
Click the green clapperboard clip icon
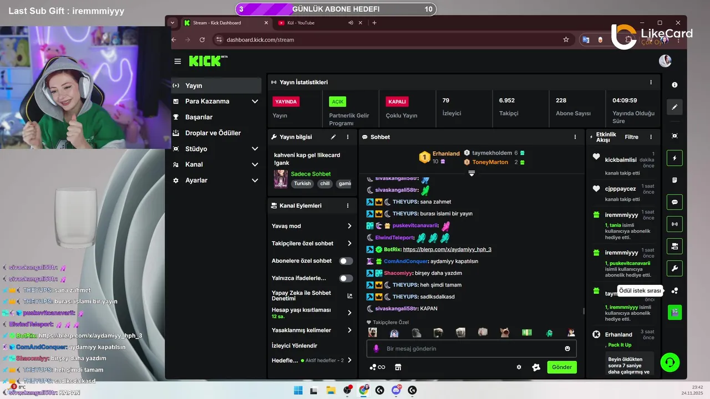click(x=674, y=313)
